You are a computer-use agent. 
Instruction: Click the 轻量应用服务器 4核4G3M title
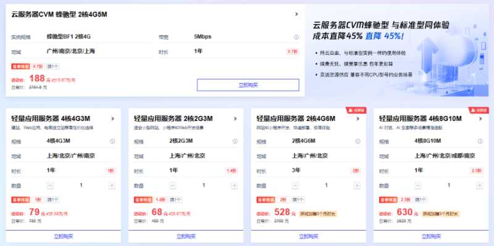point(51,118)
